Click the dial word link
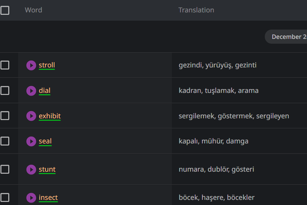Screen dimensions: 307x205 click(45, 90)
